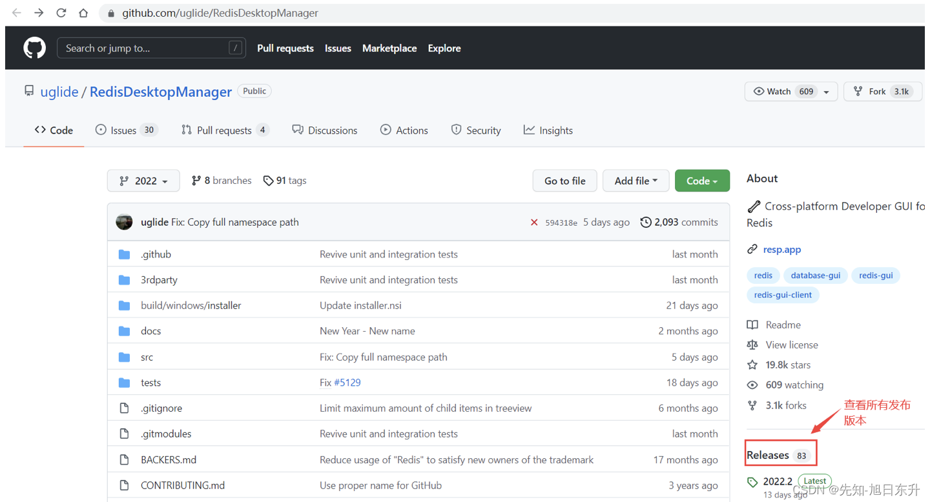Click Pull requests in the top navigation
Image resolution: width=930 pixels, height=502 pixels.
tap(285, 48)
